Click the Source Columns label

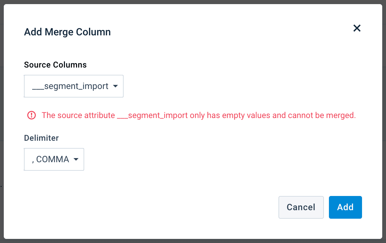coord(55,65)
